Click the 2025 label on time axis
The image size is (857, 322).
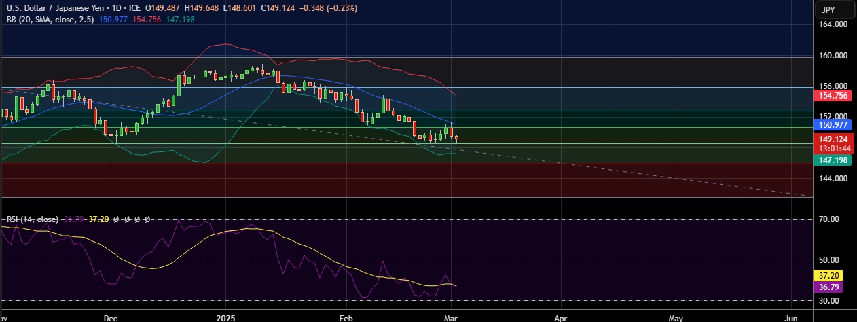[224, 317]
